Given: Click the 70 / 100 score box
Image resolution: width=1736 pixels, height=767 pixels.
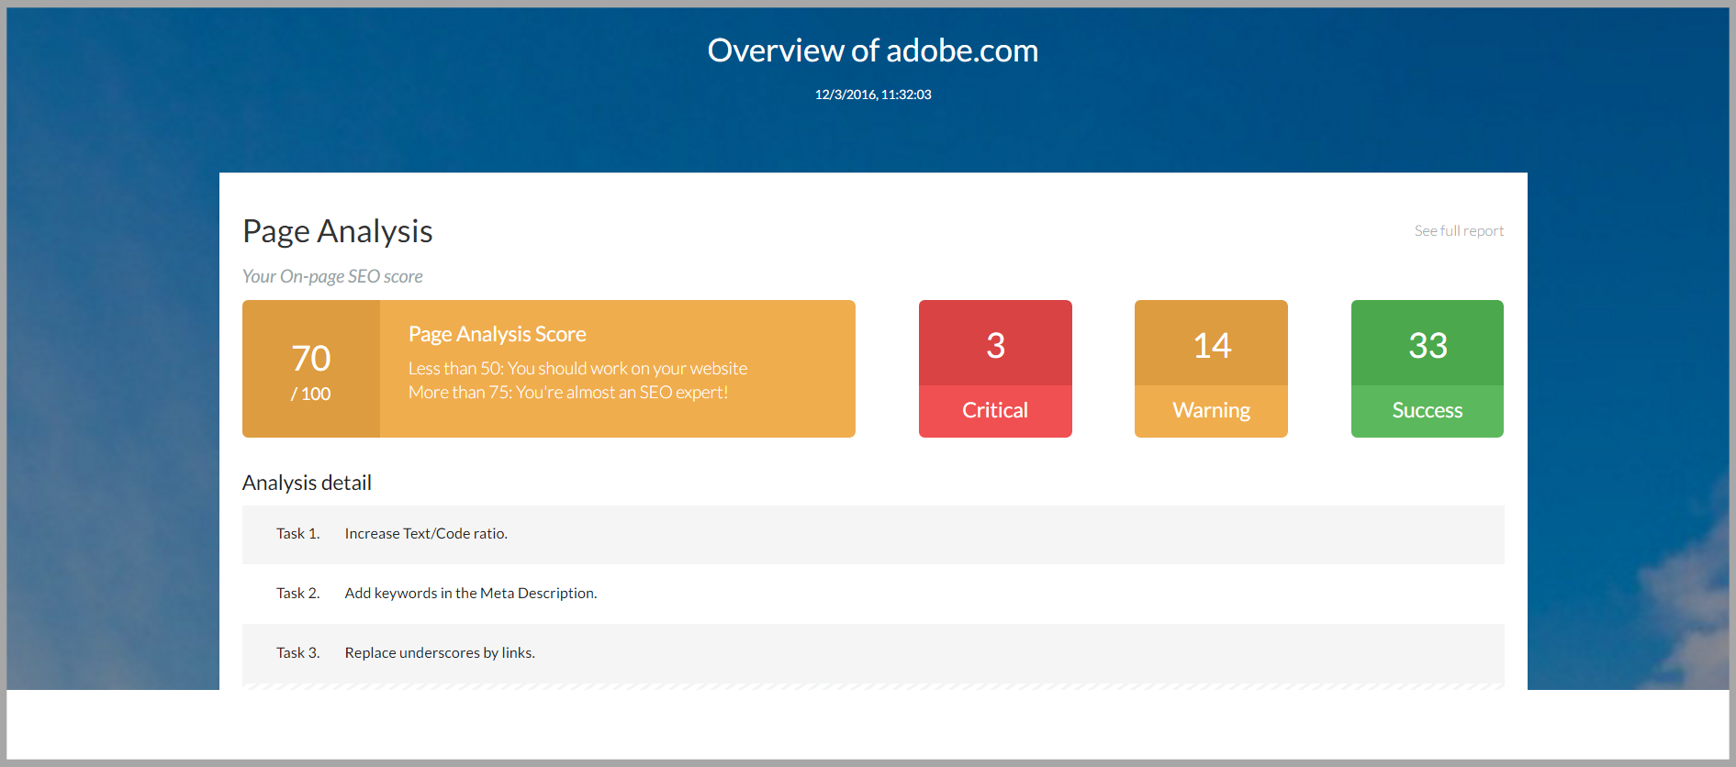Looking at the screenshot, I should point(311,369).
